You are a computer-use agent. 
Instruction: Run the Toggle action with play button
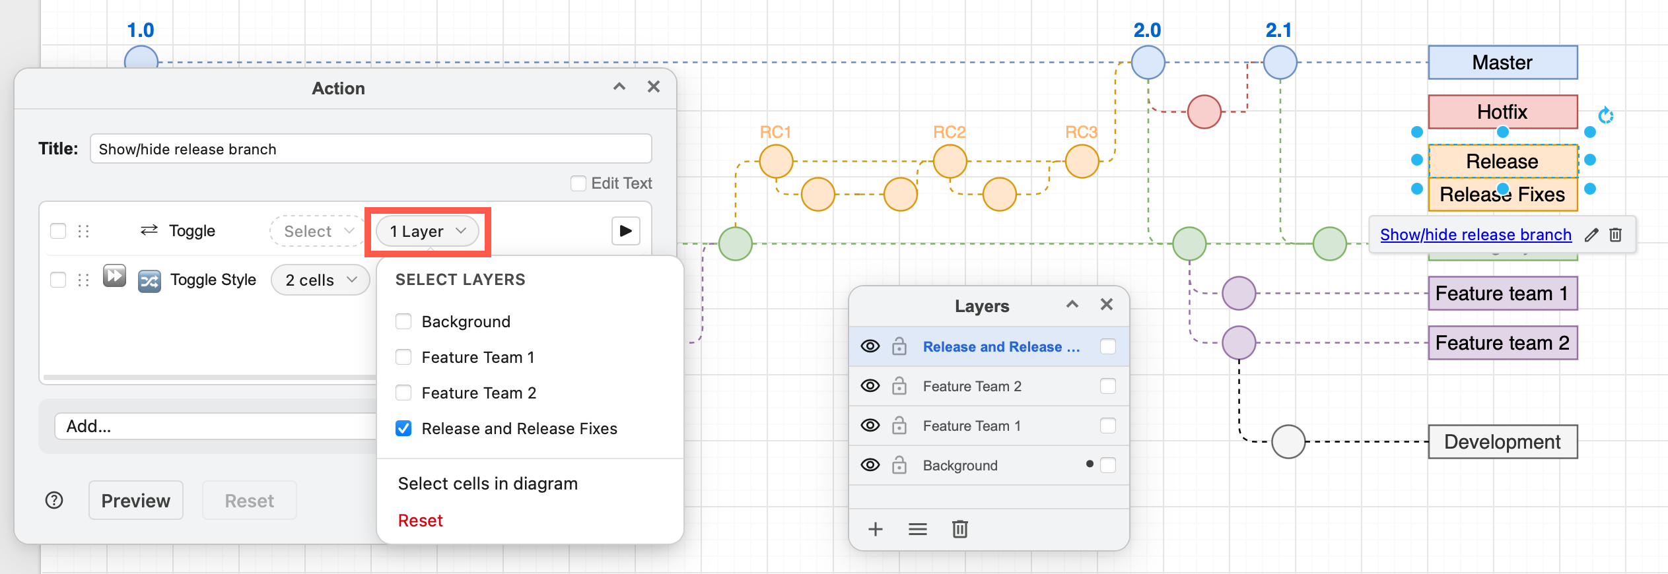point(625,231)
